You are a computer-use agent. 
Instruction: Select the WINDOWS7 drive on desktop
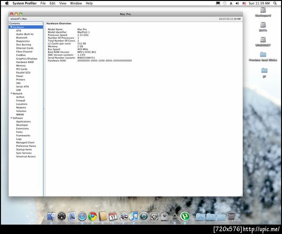point(263,41)
